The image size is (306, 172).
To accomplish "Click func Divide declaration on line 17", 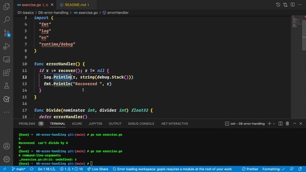I will pos(93,110).
